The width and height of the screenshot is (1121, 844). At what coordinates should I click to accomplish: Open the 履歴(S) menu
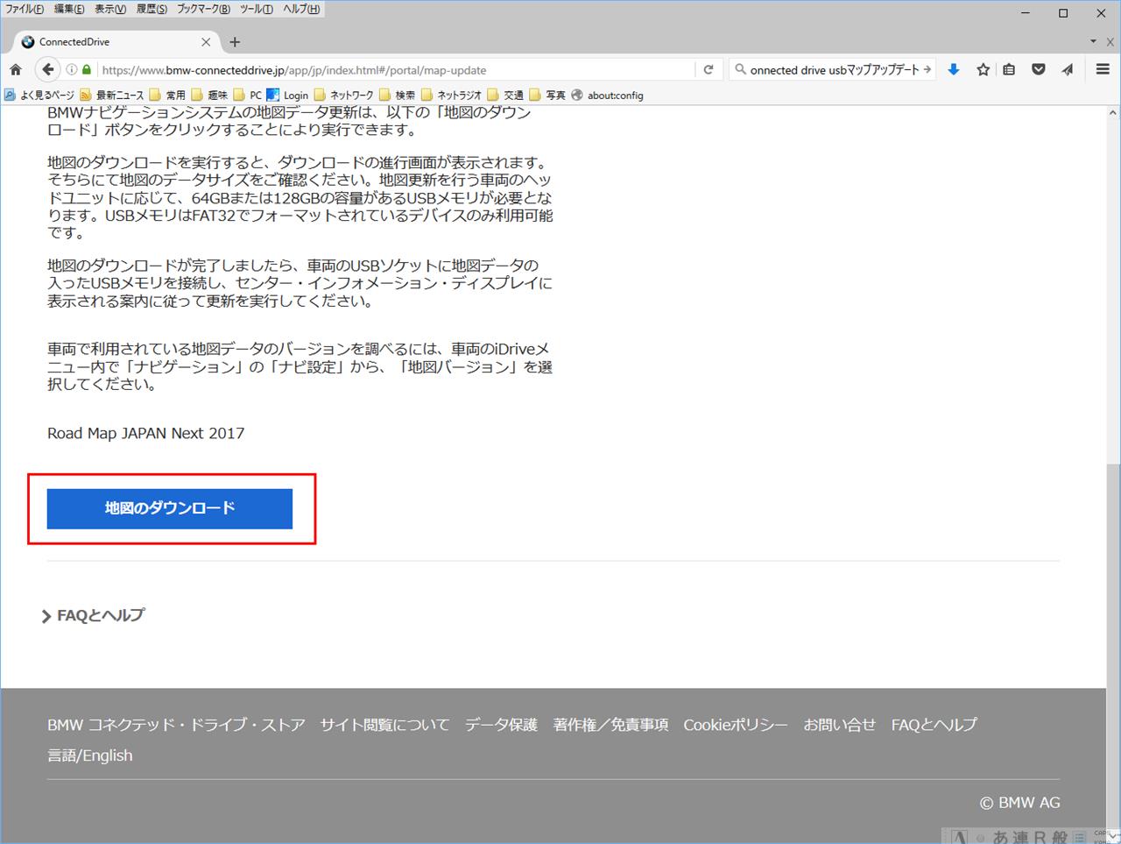coord(152,9)
